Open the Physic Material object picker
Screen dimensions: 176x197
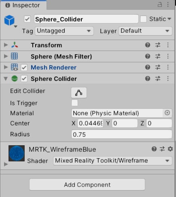pos(167,113)
